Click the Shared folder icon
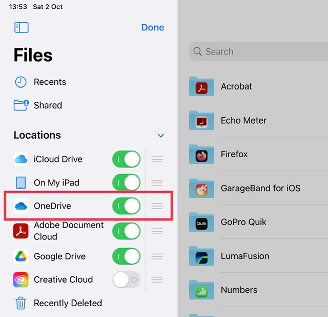Image resolution: width=328 pixels, height=317 pixels. (21, 105)
